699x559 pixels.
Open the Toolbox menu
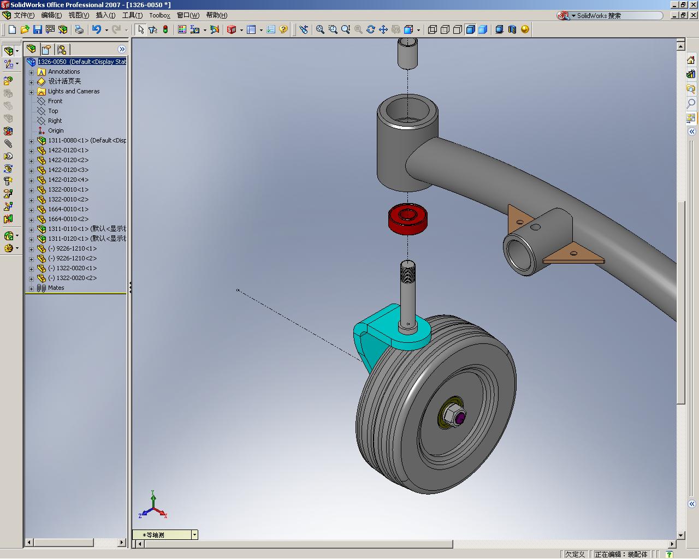click(159, 15)
